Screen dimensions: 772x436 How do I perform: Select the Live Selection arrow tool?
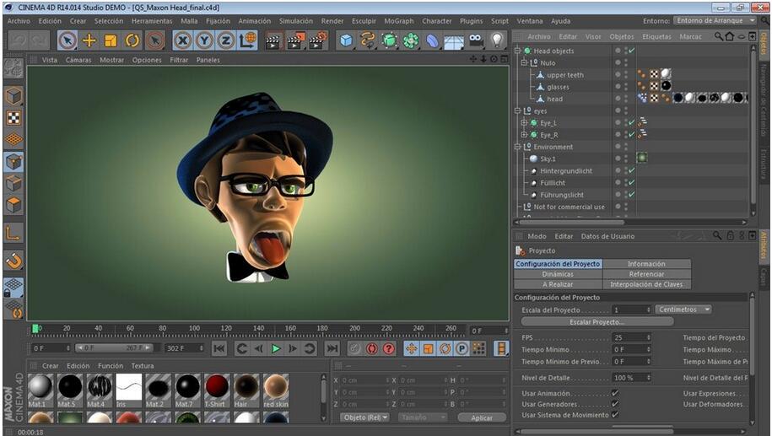pyautogui.click(x=67, y=40)
